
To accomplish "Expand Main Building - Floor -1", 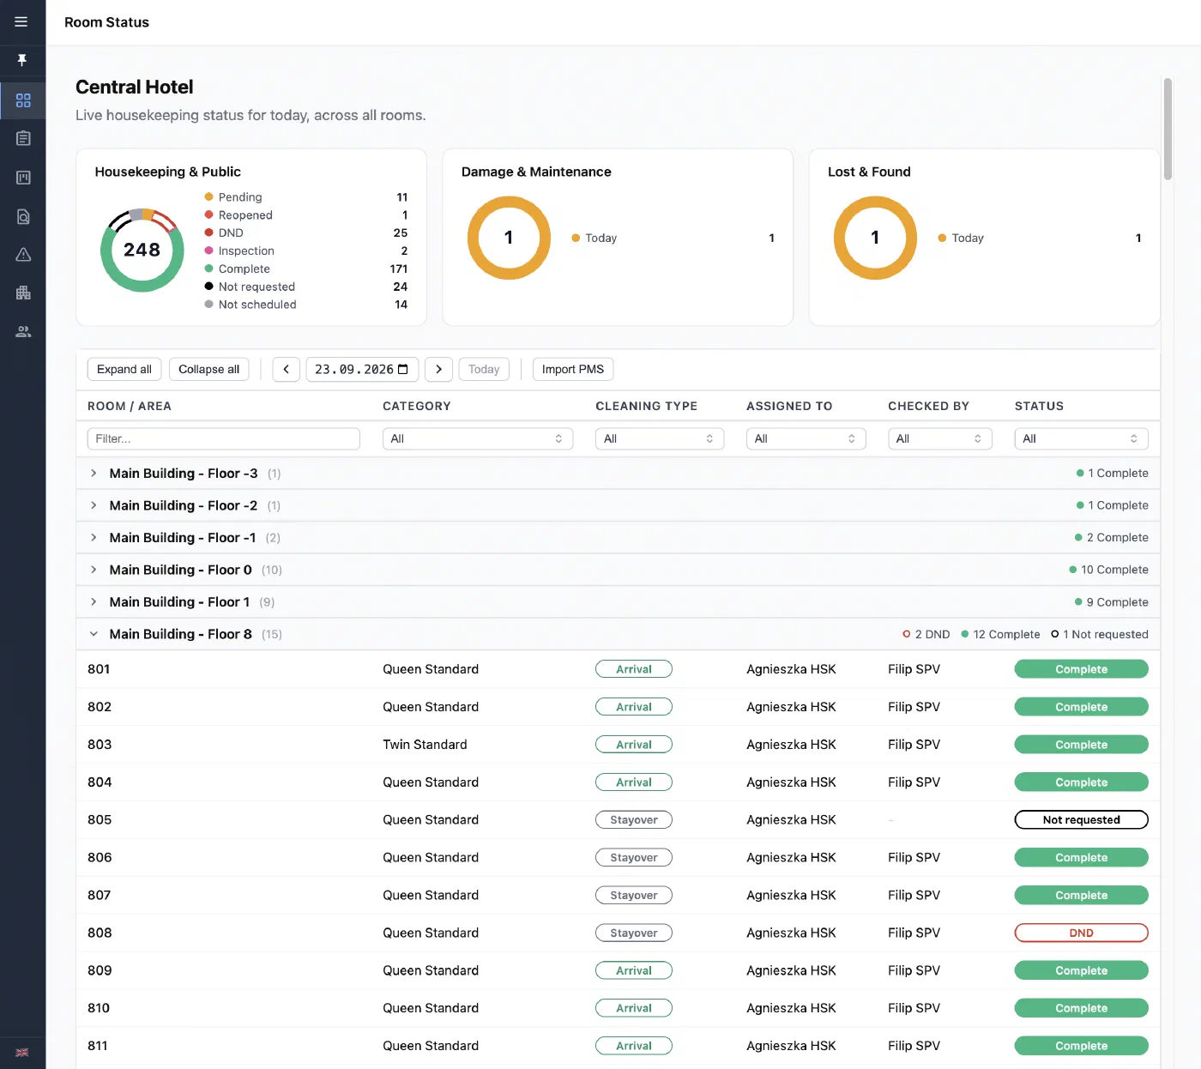I will coord(94,538).
